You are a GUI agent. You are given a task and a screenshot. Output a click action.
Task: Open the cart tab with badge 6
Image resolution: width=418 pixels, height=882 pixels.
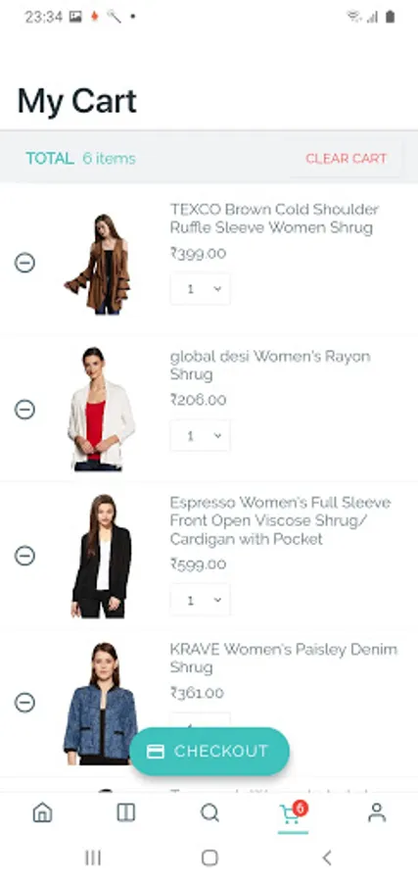click(294, 813)
